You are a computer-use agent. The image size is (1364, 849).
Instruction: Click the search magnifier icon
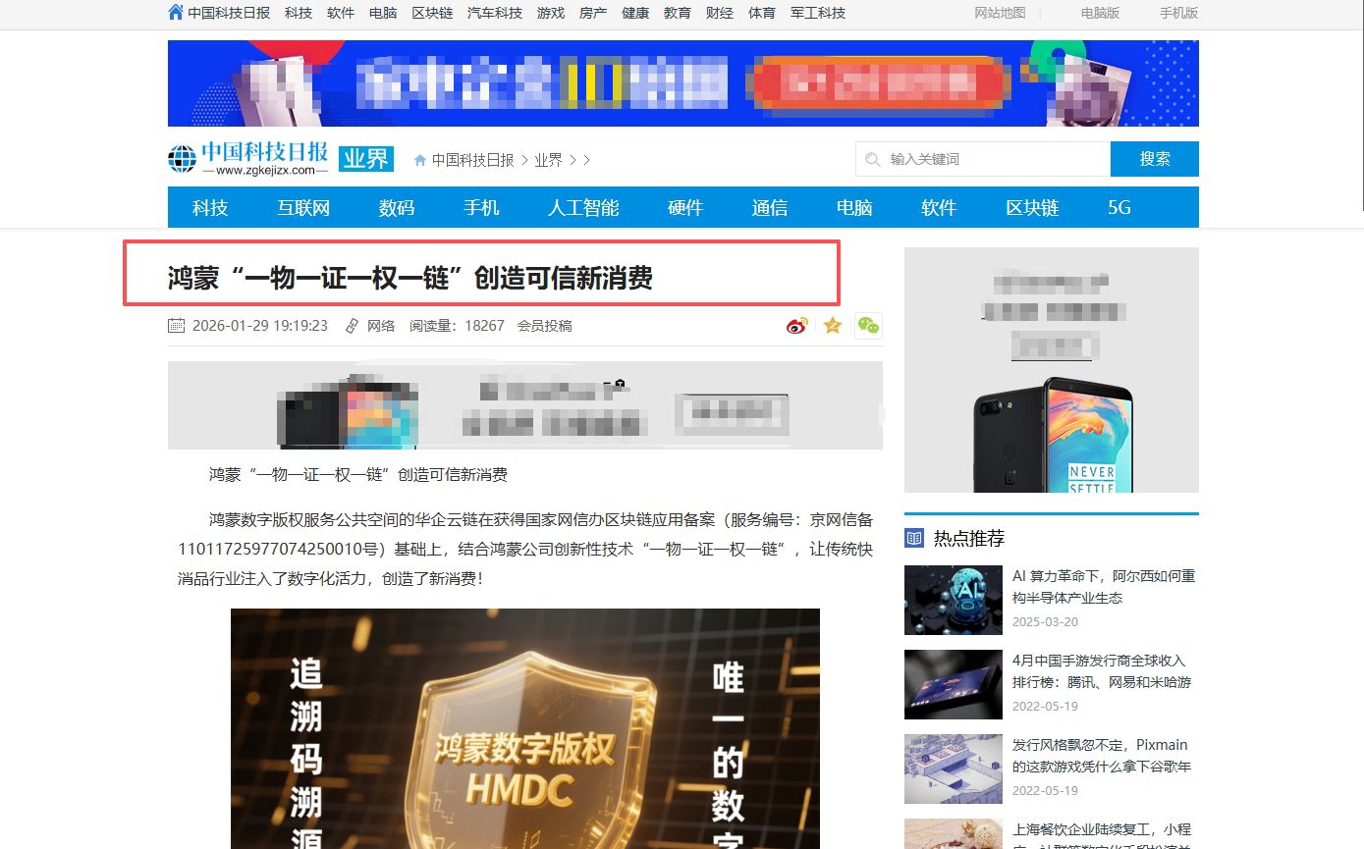point(873,159)
